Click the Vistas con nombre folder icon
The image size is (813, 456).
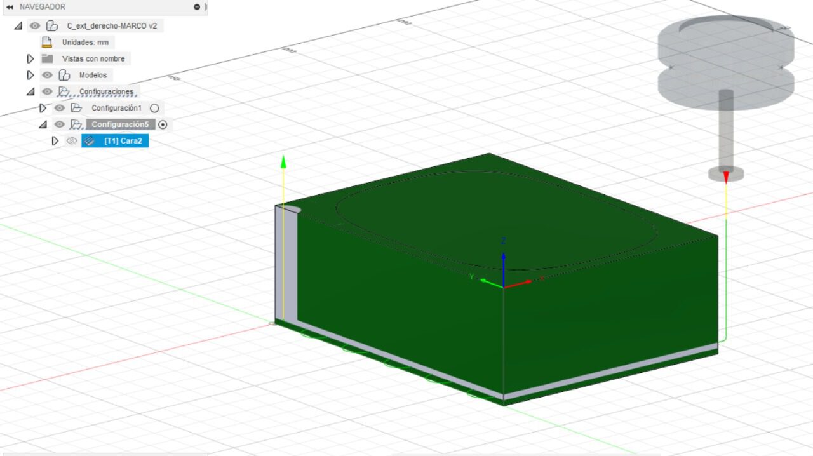47,58
